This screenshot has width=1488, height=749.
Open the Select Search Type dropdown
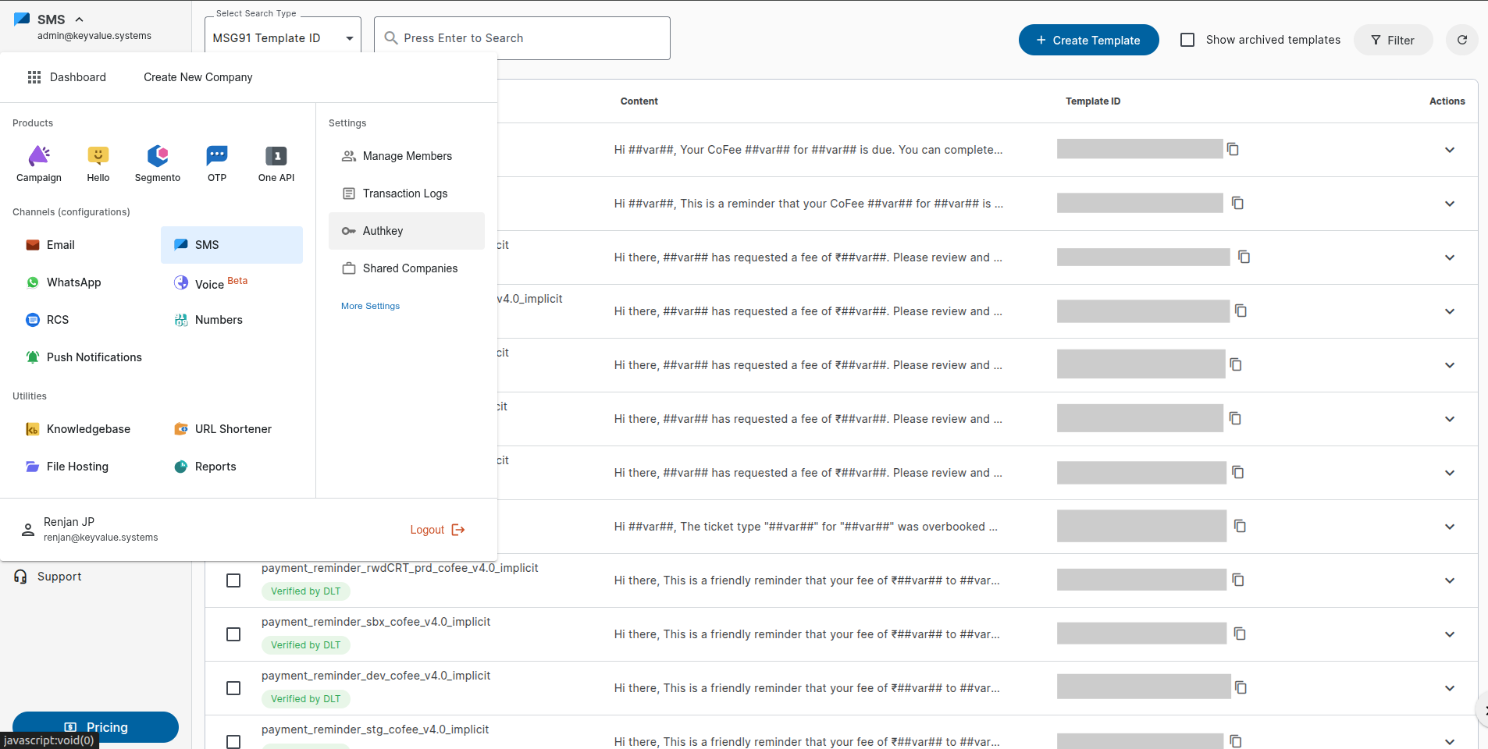(x=283, y=38)
